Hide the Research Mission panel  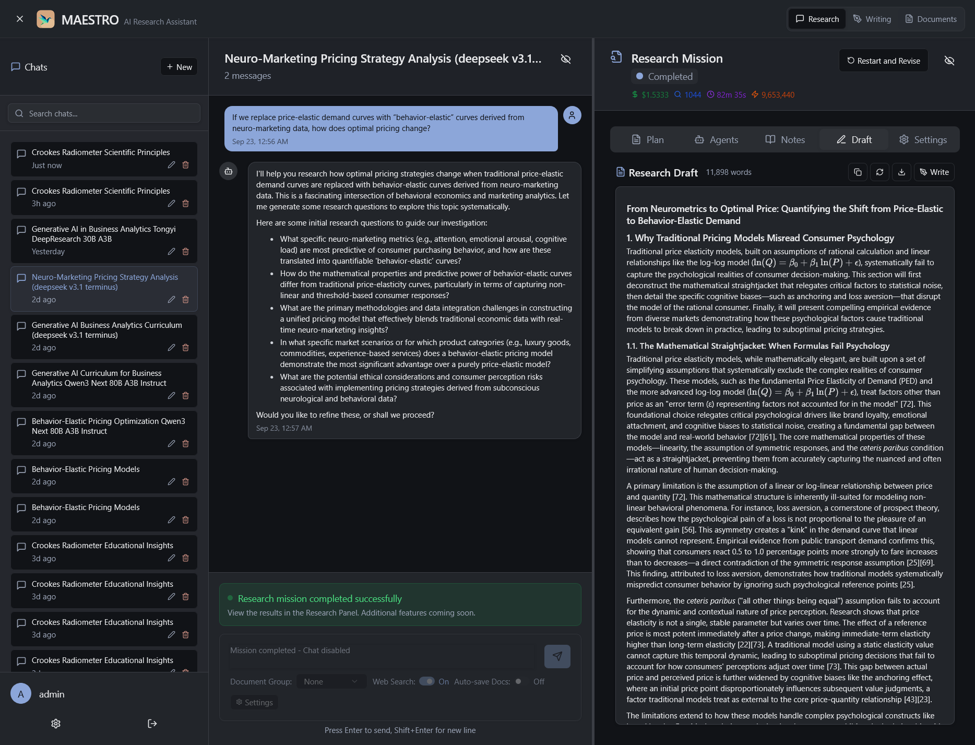(949, 61)
